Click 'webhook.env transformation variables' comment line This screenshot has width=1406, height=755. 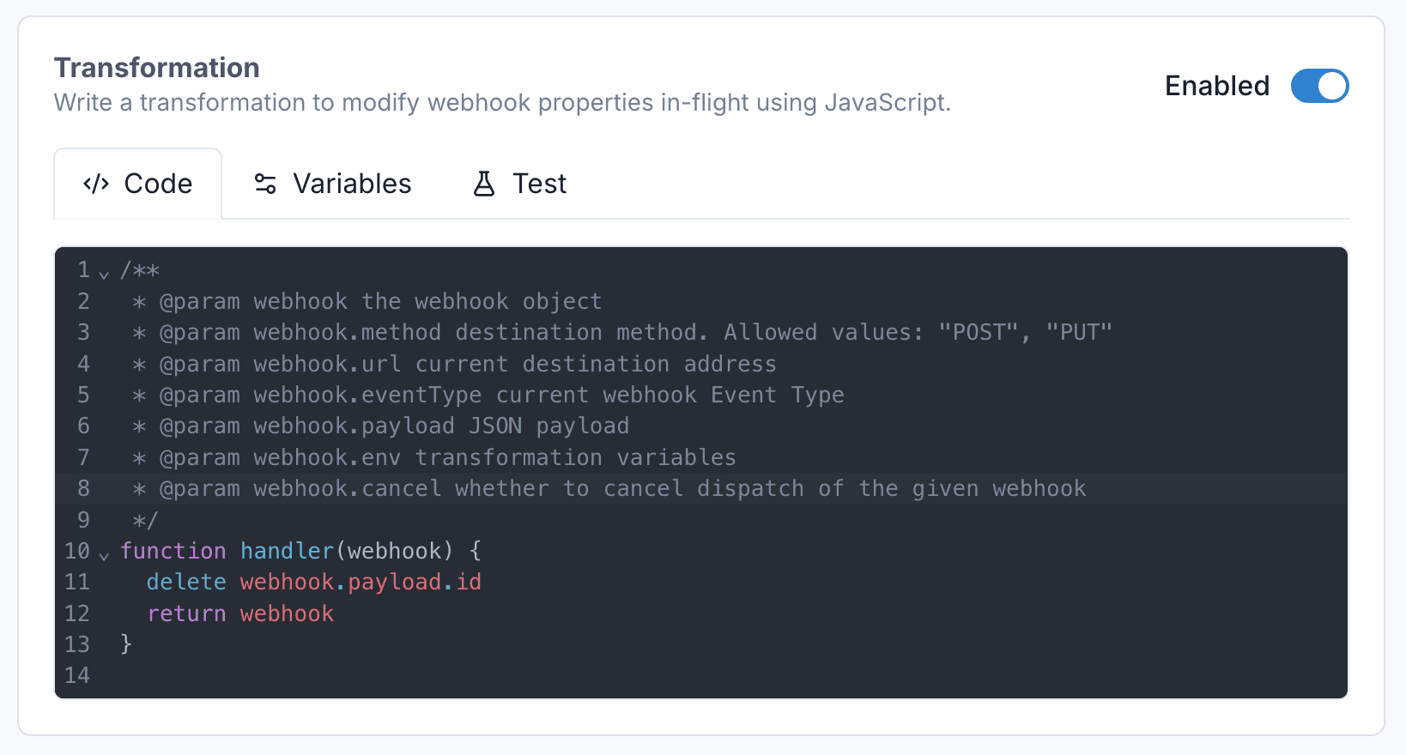(x=495, y=457)
